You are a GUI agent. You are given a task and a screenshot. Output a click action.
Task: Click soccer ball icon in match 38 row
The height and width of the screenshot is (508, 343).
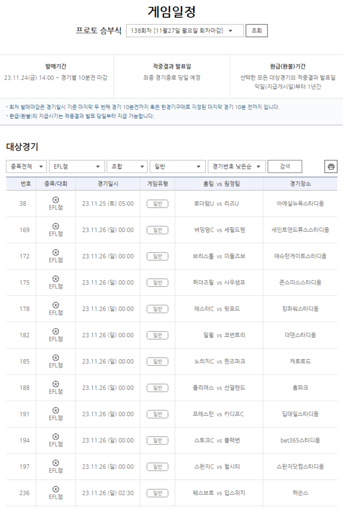pyautogui.click(x=55, y=200)
